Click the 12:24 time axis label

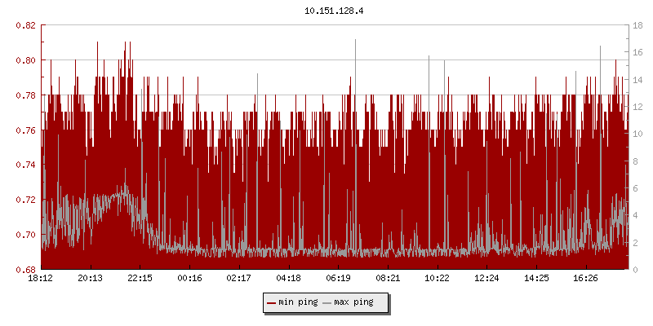486,278
